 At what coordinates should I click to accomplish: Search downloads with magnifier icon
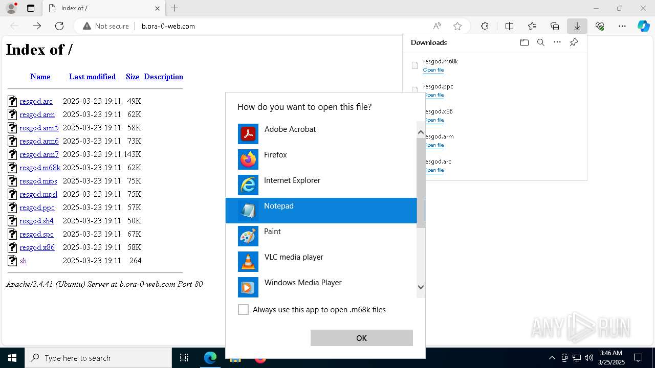[x=540, y=42]
